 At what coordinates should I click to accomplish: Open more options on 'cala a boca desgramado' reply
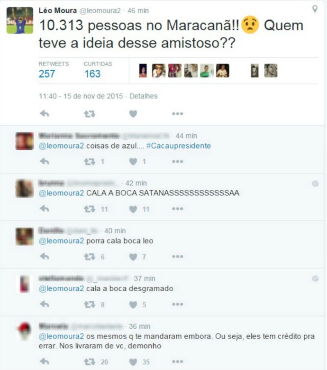point(178,304)
